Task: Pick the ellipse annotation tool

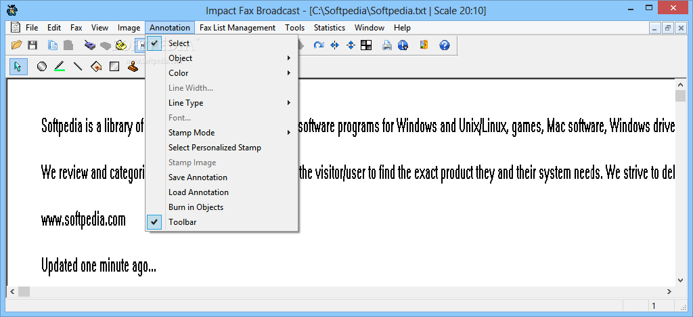Action: click(41, 66)
